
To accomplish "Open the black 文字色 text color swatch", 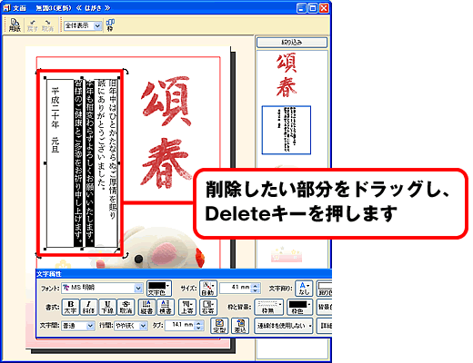I will [159, 289].
